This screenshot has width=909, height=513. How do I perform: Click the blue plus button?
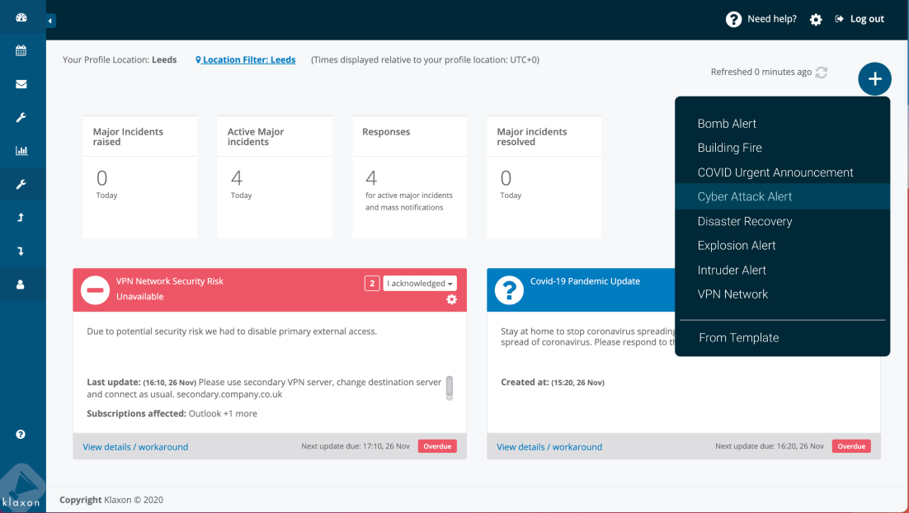coord(874,79)
